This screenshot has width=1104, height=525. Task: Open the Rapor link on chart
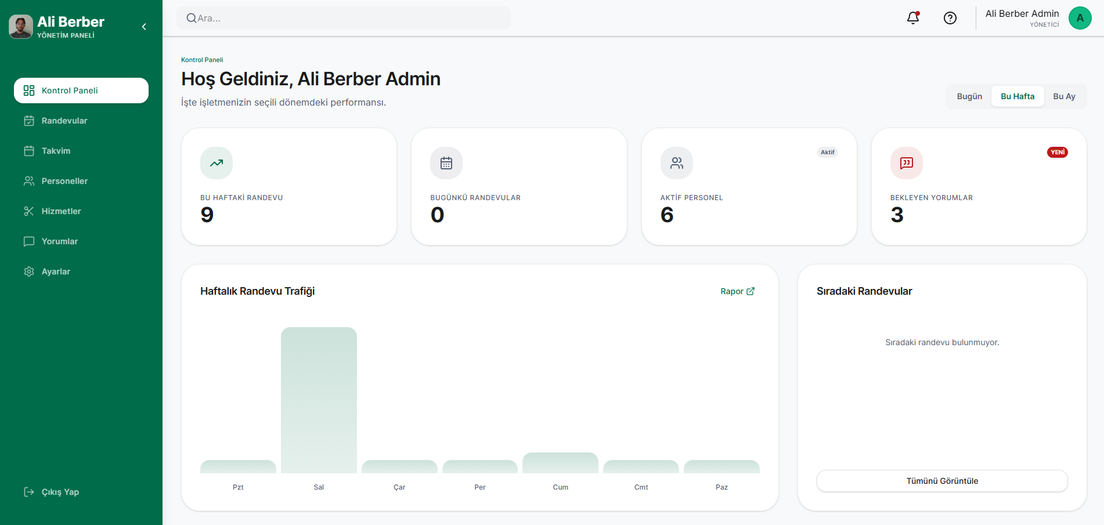tap(738, 291)
